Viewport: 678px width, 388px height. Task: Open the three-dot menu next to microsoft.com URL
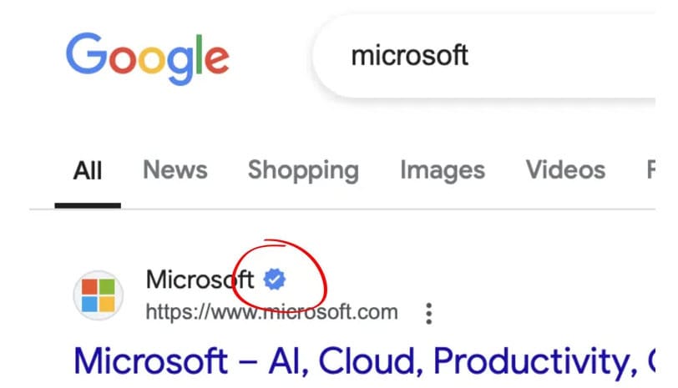pyautogui.click(x=428, y=313)
